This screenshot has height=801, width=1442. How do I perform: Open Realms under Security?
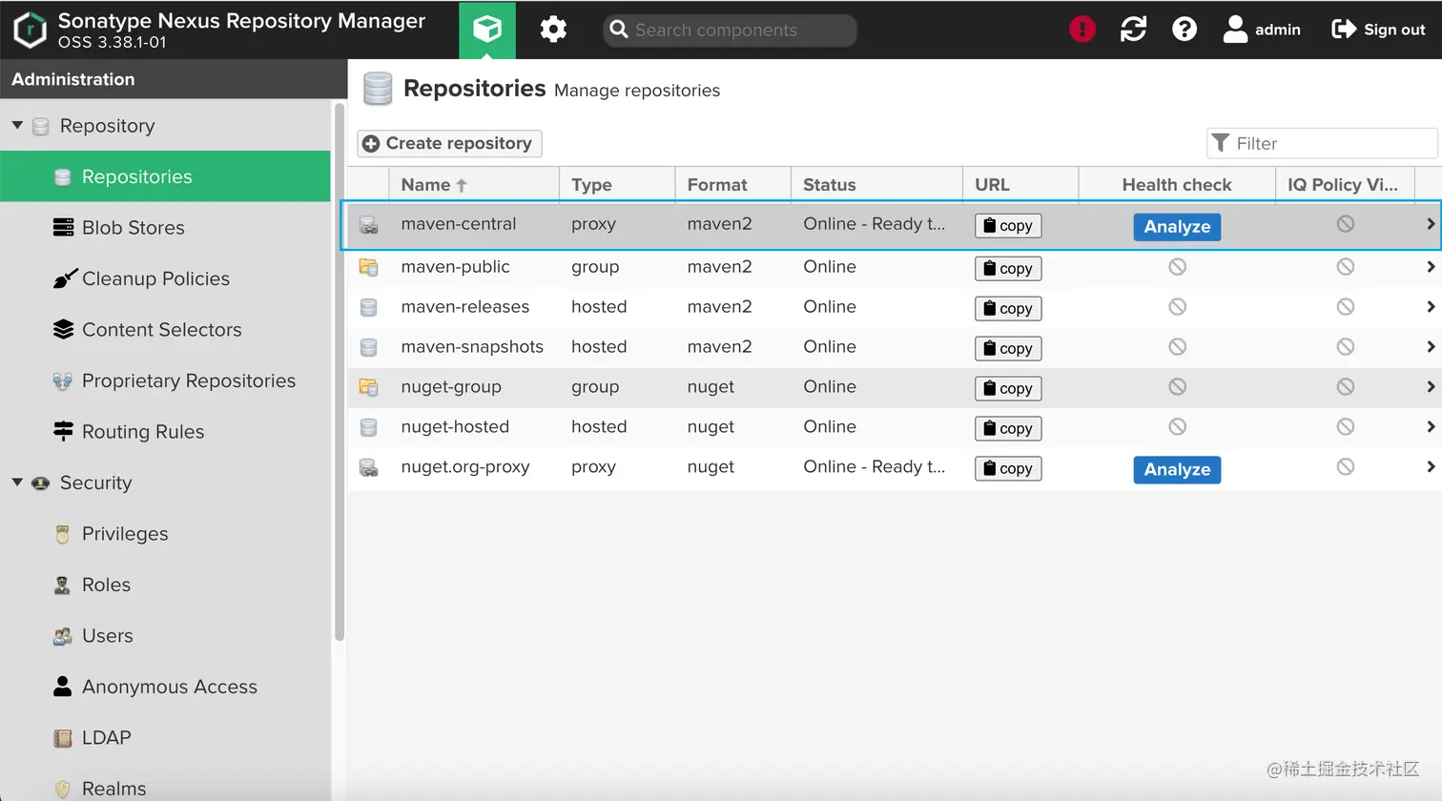coord(165,788)
